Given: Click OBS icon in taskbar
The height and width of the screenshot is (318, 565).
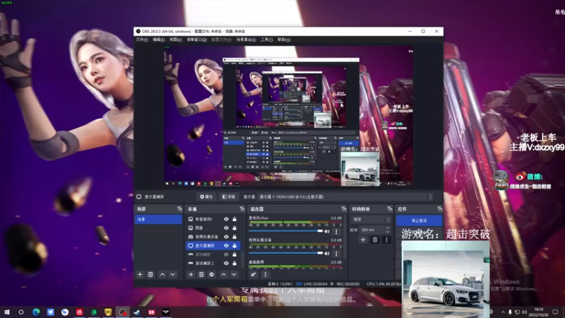Looking at the screenshot, I should click(123, 312).
